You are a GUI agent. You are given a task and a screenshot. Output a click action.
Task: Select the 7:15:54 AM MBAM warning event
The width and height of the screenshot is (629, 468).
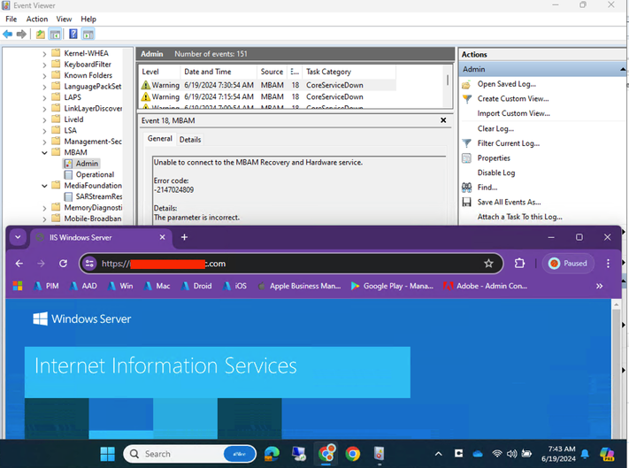[267, 96]
